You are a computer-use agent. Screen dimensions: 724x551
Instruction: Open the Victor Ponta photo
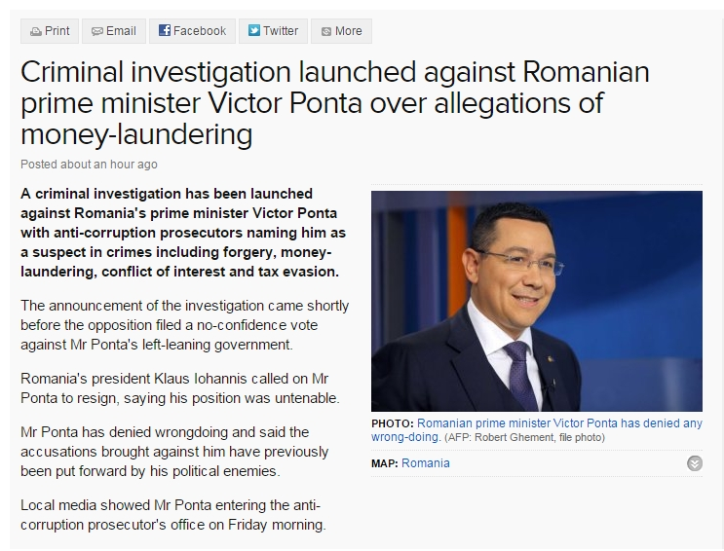point(536,300)
